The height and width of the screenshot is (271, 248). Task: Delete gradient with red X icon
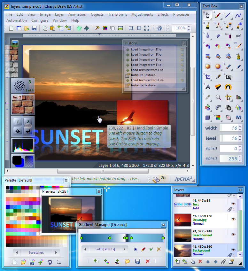147,261
